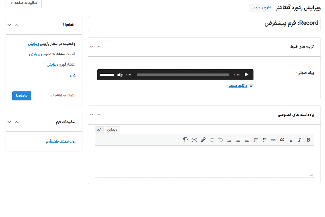Play the recorded audio message
This screenshot has height=217, width=325.
click(246, 75)
